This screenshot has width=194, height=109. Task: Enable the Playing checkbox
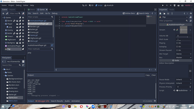(177, 43)
